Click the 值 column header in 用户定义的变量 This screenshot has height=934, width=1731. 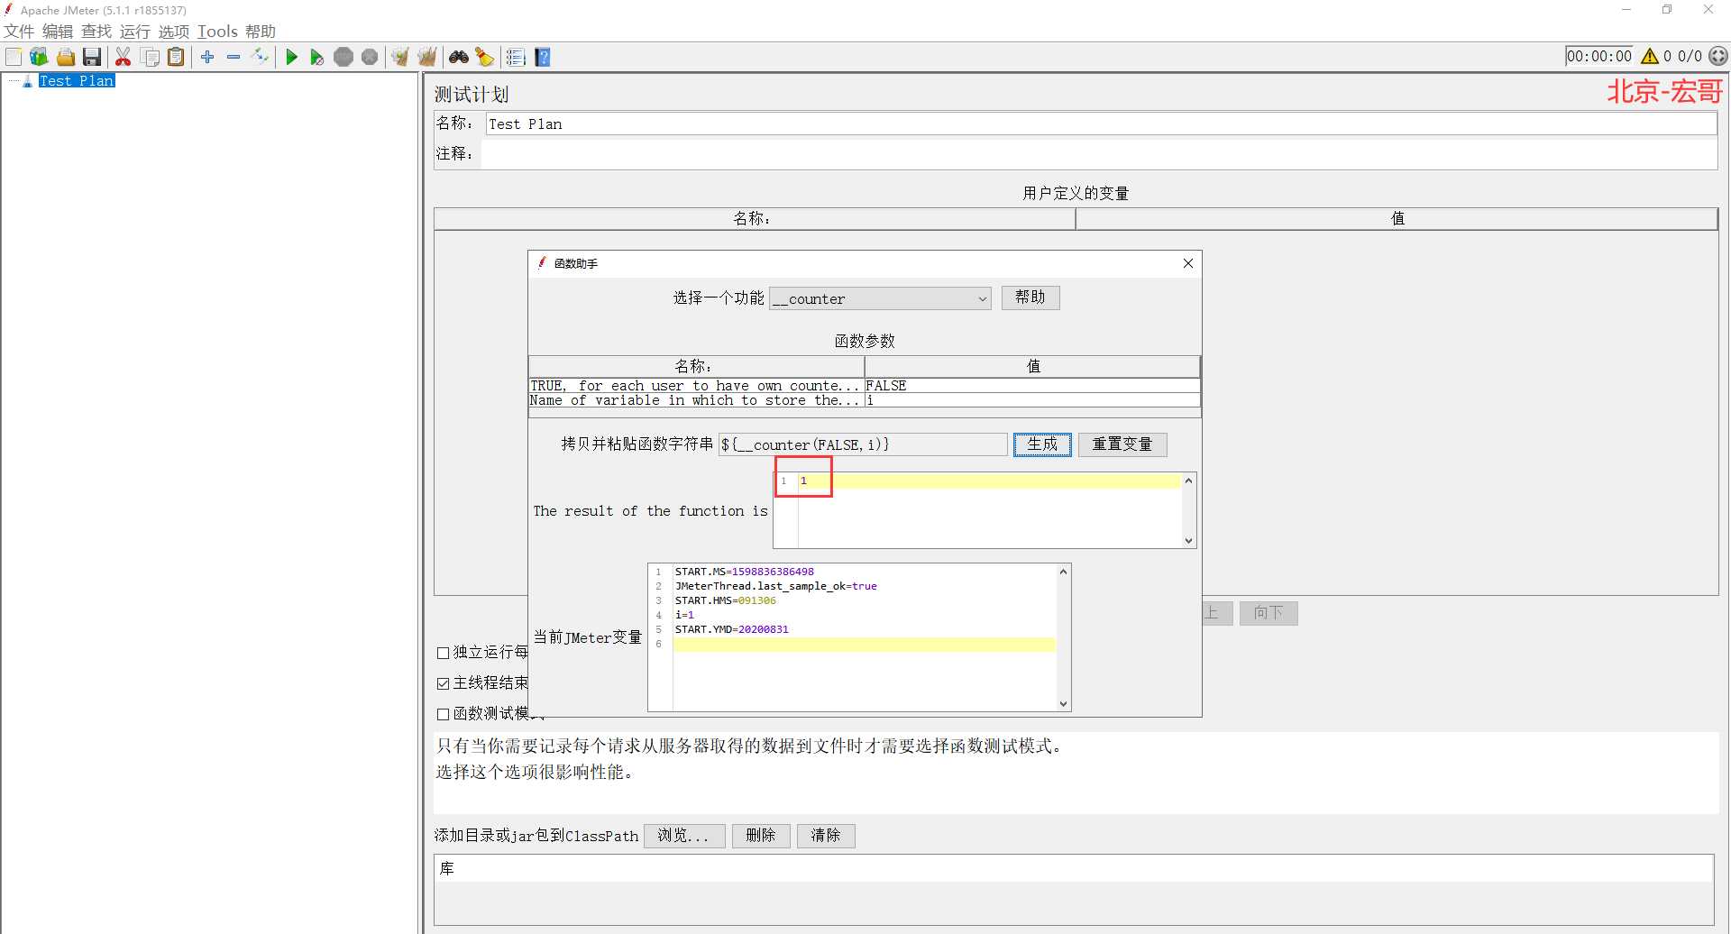pos(1397,219)
